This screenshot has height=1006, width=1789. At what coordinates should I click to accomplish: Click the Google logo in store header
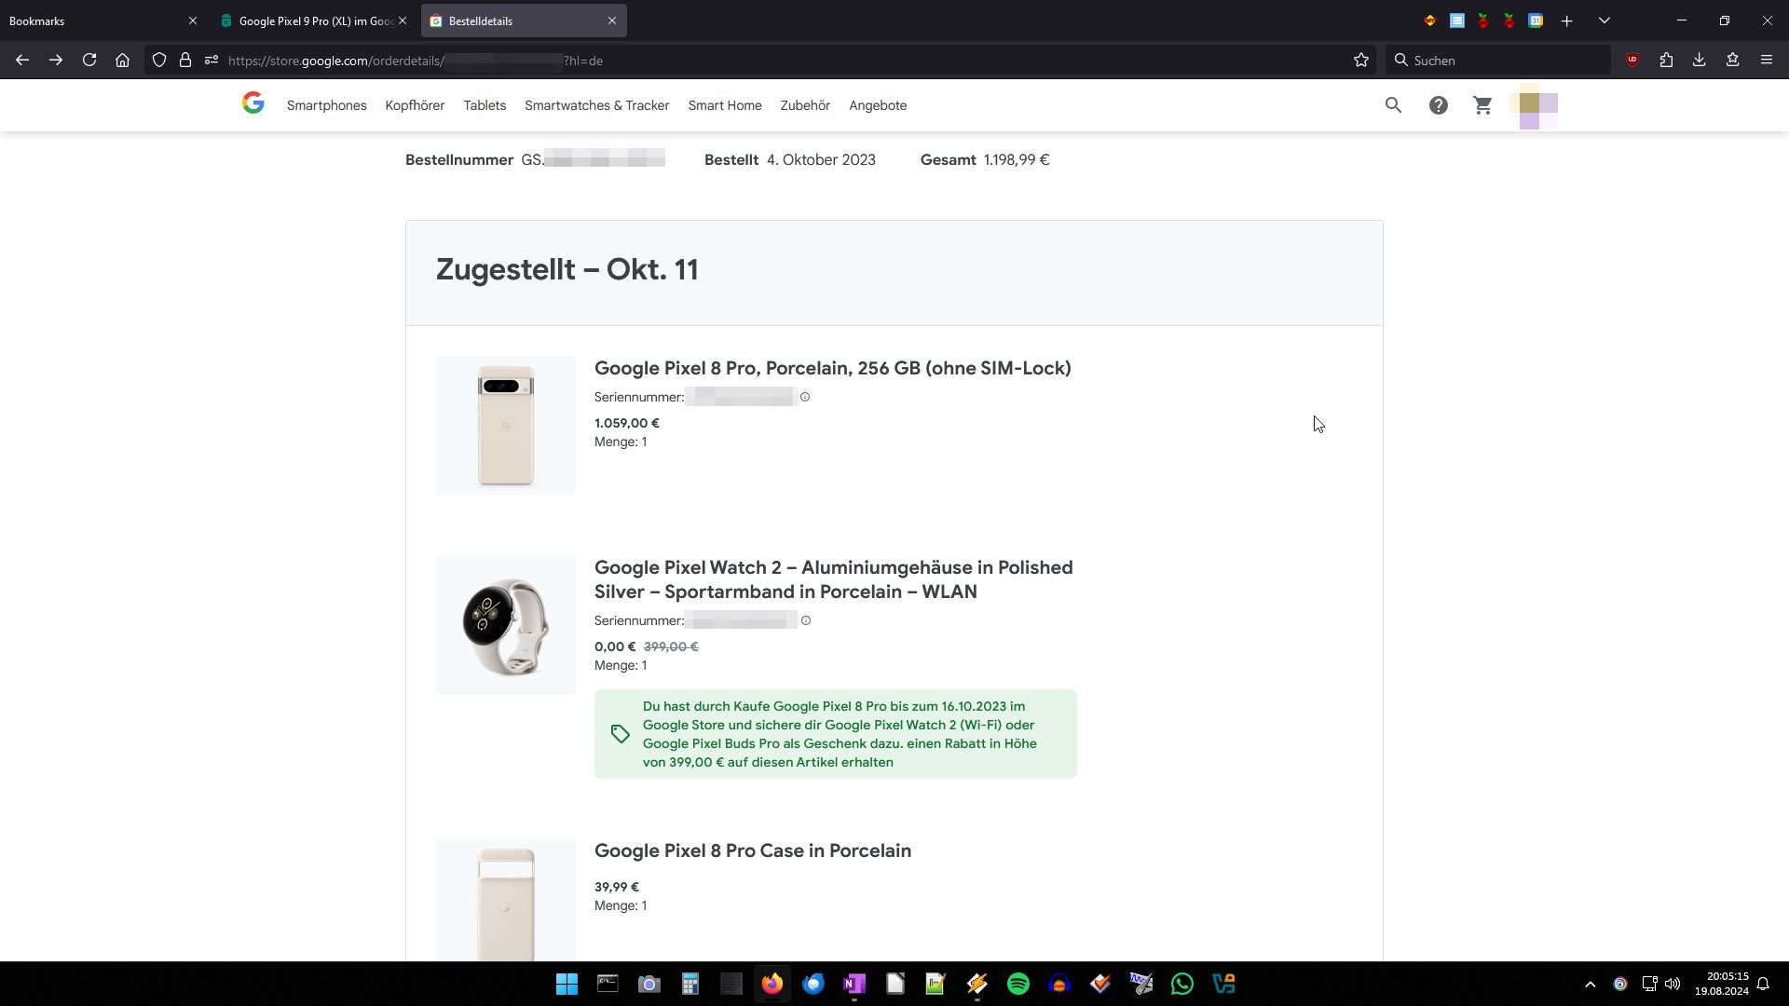(x=253, y=103)
